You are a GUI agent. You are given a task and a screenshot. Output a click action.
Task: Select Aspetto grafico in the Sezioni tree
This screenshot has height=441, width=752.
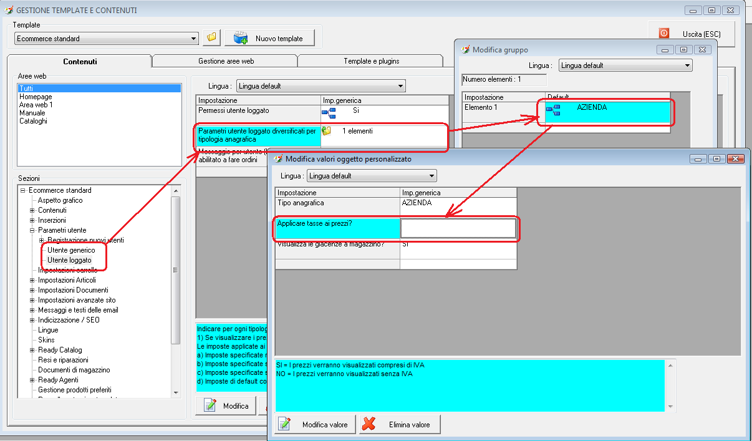tap(60, 200)
